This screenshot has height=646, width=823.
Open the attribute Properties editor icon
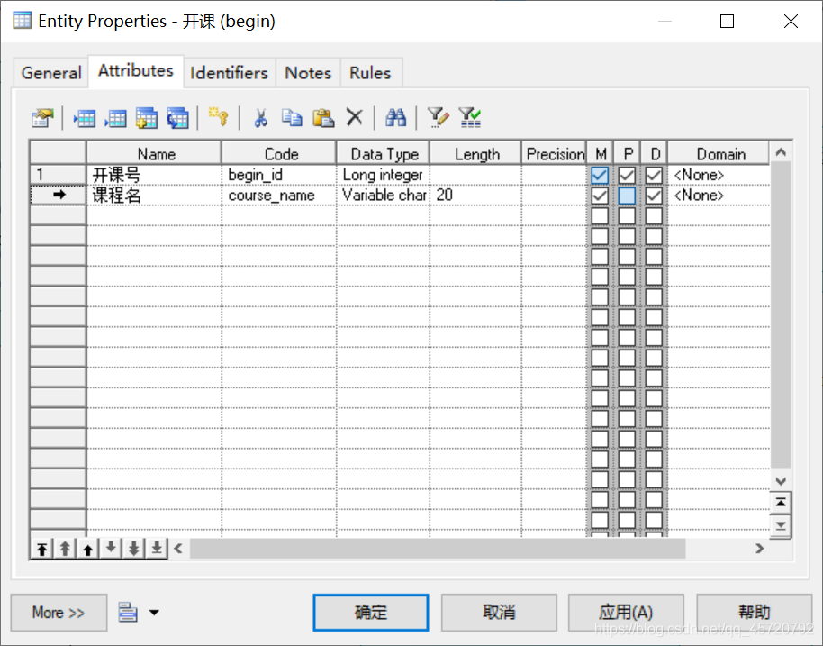coord(41,117)
